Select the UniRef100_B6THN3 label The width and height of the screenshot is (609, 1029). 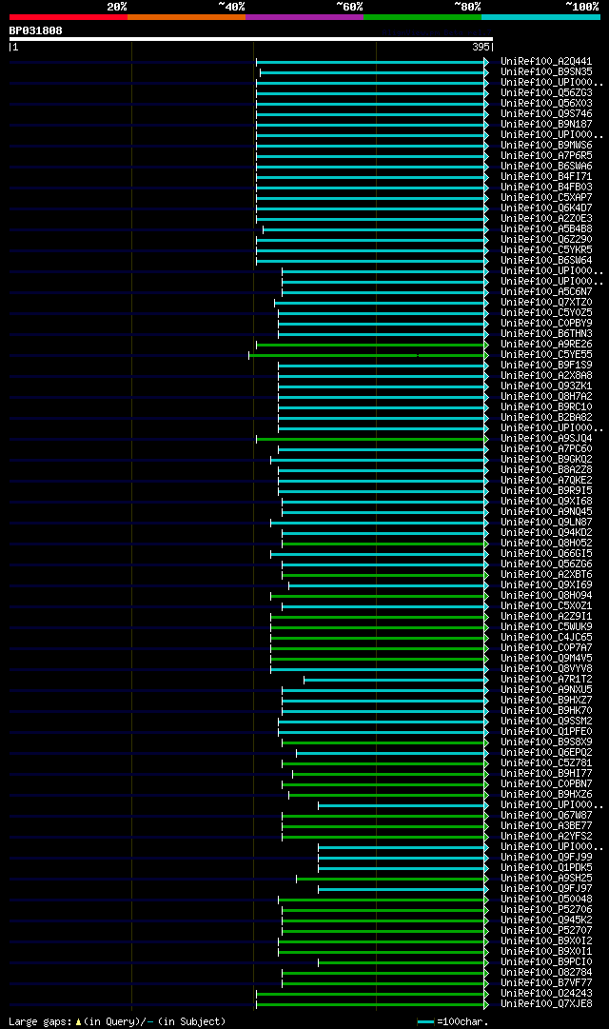tap(546, 334)
